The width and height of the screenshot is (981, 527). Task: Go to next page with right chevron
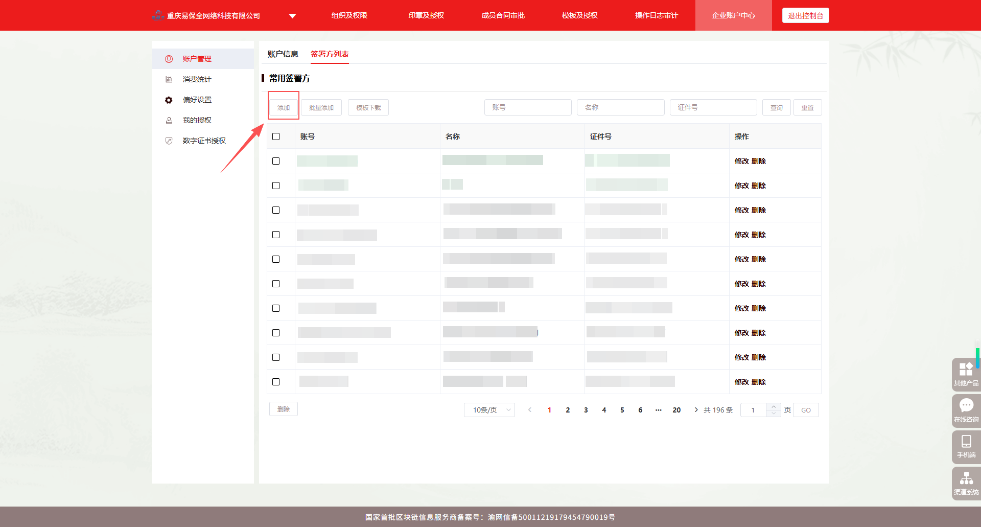coord(696,410)
